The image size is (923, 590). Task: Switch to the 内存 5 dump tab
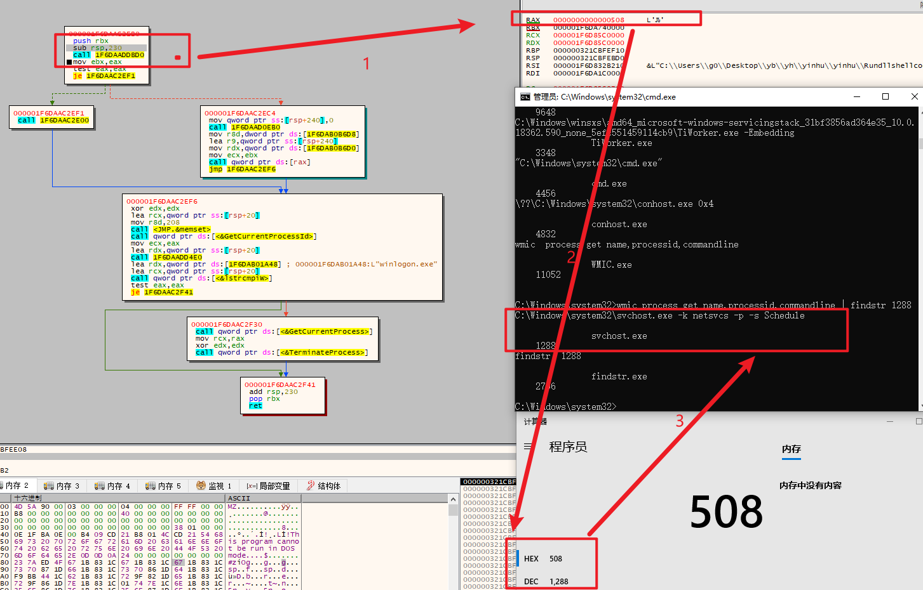[163, 486]
